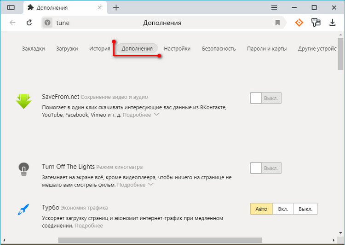Image resolution: width=345 pixels, height=245 pixels.
Task: Open the downloads arrow icon
Action: pos(333,23)
